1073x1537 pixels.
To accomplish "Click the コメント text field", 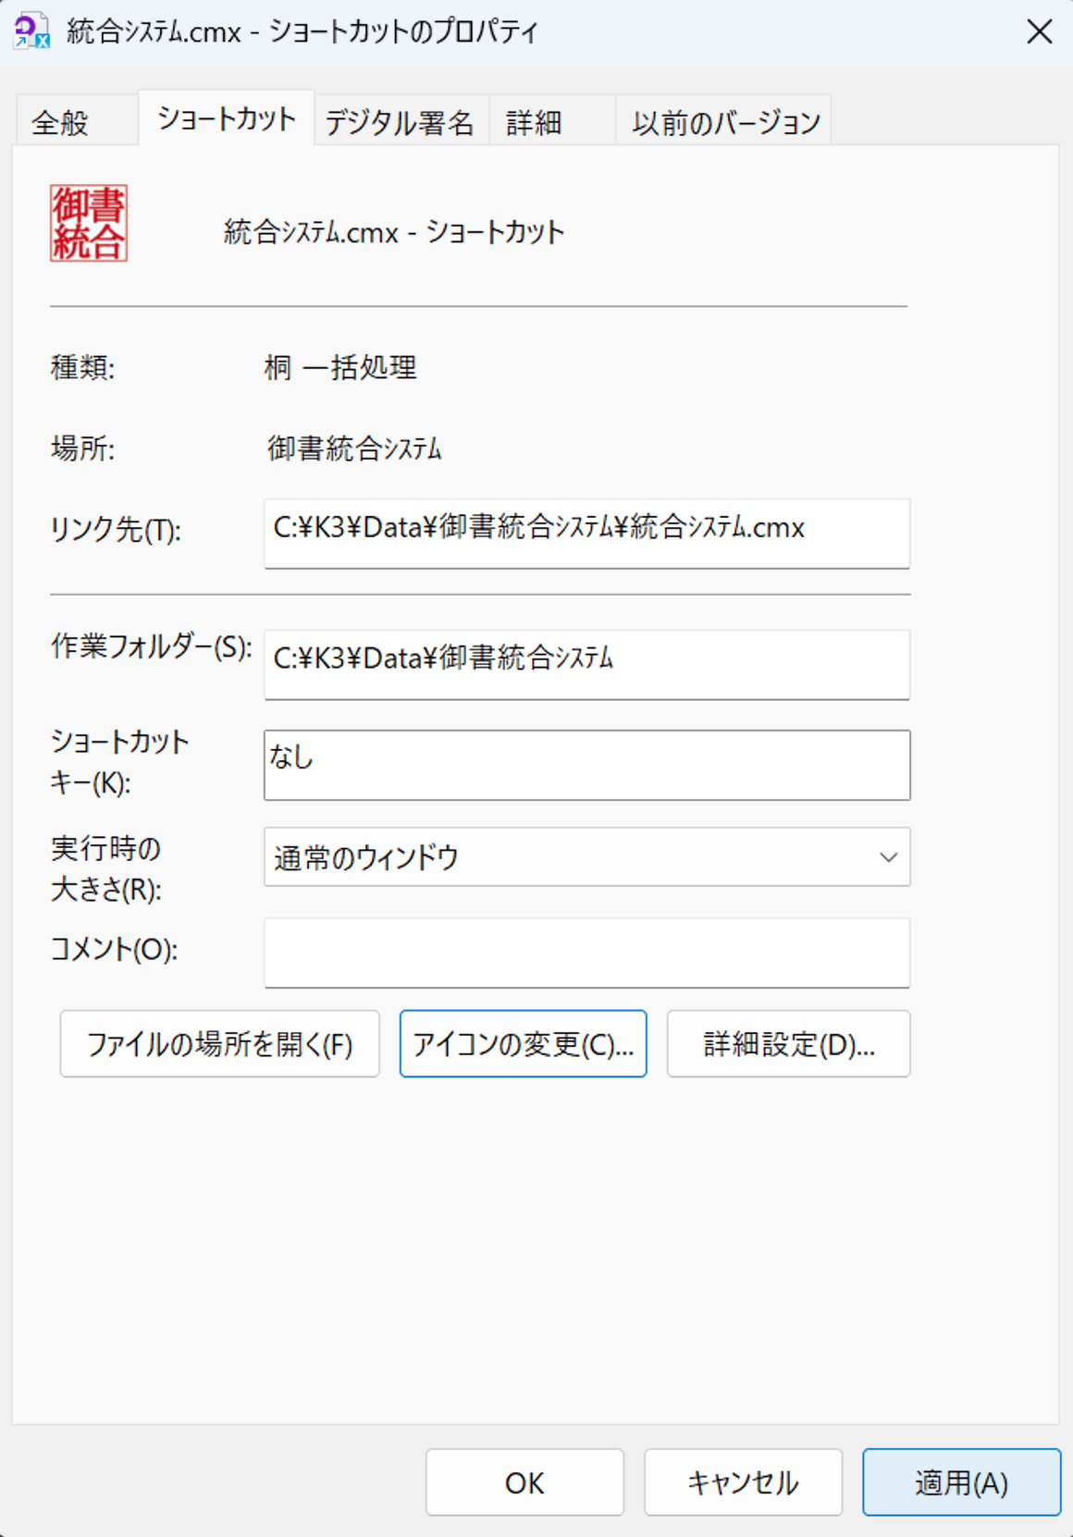I will [x=586, y=953].
